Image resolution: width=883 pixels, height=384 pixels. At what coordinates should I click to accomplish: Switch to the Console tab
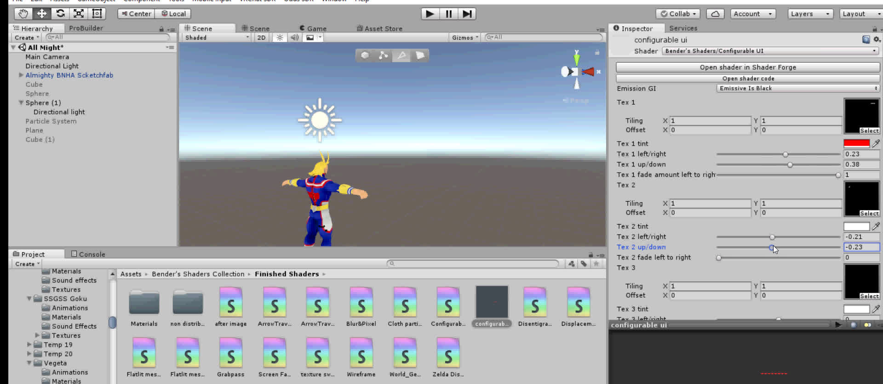click(88, 254)
